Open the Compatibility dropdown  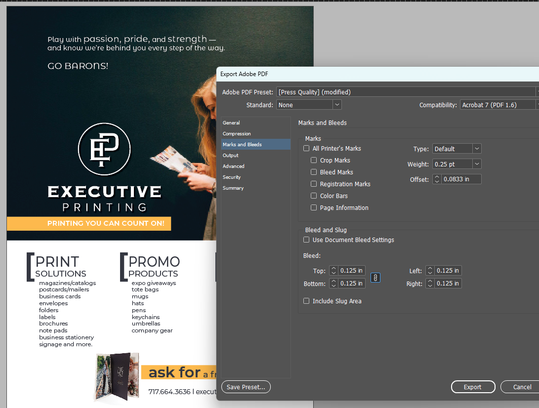[x=499, y=105]
